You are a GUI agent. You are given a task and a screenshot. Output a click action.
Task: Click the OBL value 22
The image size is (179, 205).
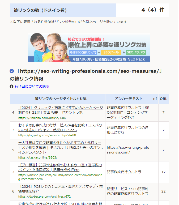click(163, 191)
